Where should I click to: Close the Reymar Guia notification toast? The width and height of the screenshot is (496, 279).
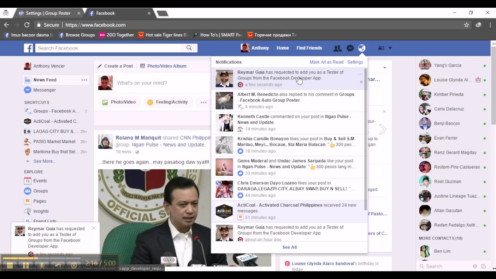coord(94,228)
